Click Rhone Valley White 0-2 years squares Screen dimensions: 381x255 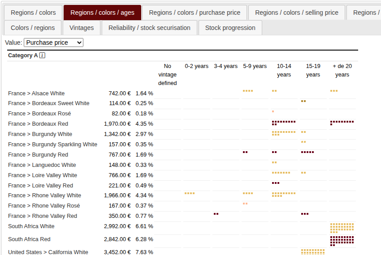(190, 193)
